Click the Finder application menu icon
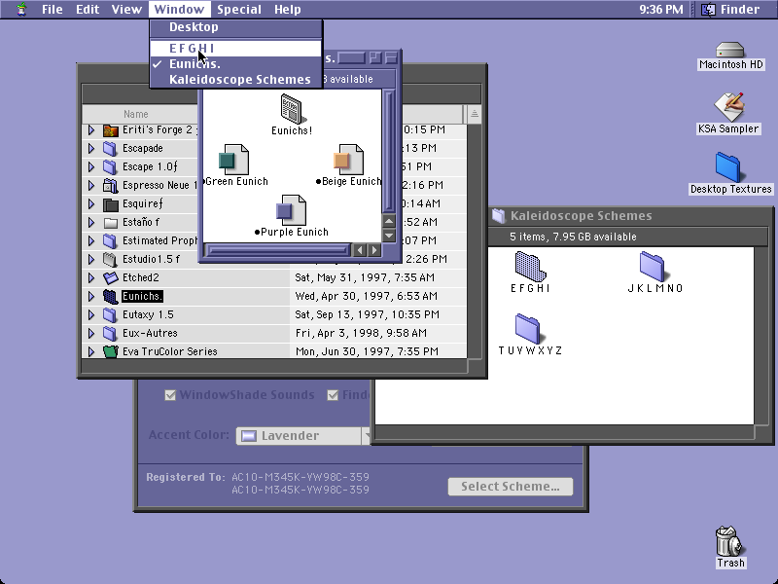Screen dimensions: 778x584 click(708, 9)
